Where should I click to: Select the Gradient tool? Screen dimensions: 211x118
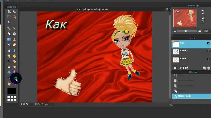click(9, 39)
